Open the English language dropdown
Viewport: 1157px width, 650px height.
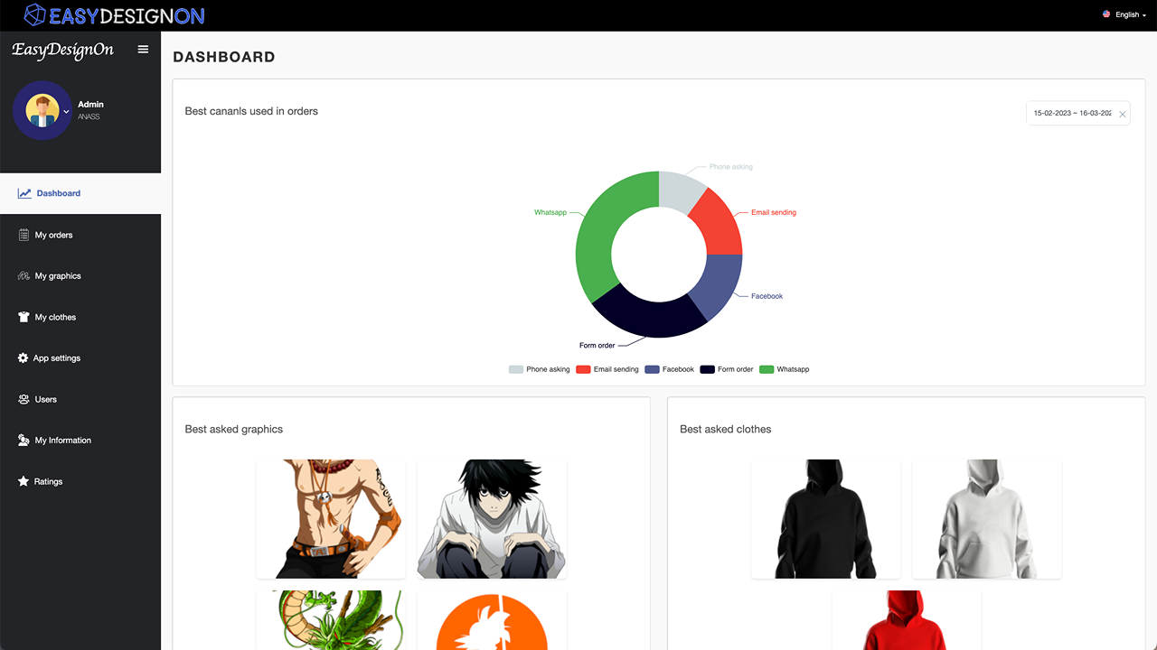(1126, 14)
